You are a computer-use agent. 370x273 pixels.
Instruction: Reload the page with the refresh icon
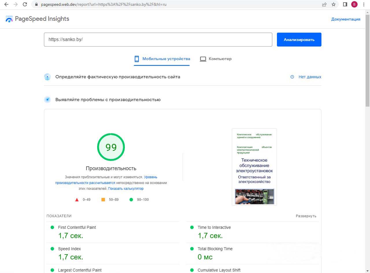pos(25,4)
